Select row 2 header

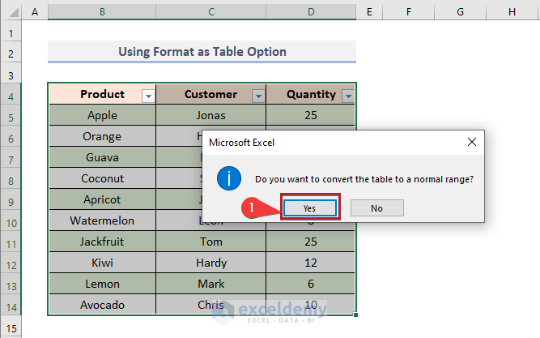click(11, 53)
